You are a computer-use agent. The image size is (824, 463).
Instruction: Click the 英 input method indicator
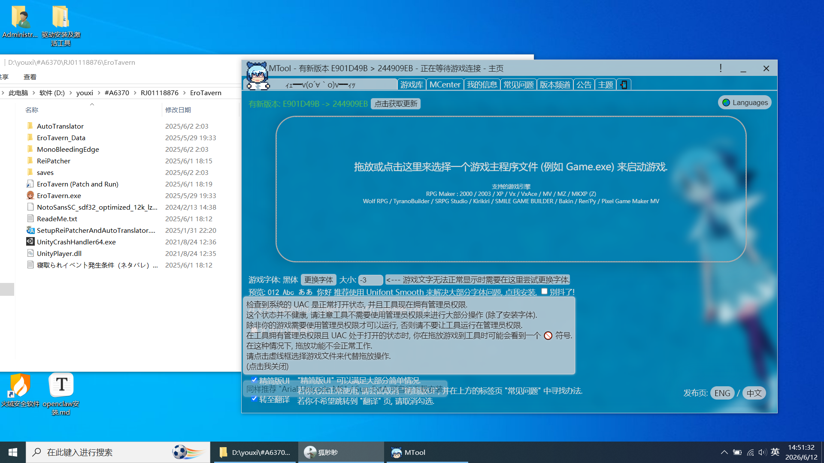point(775,452)
